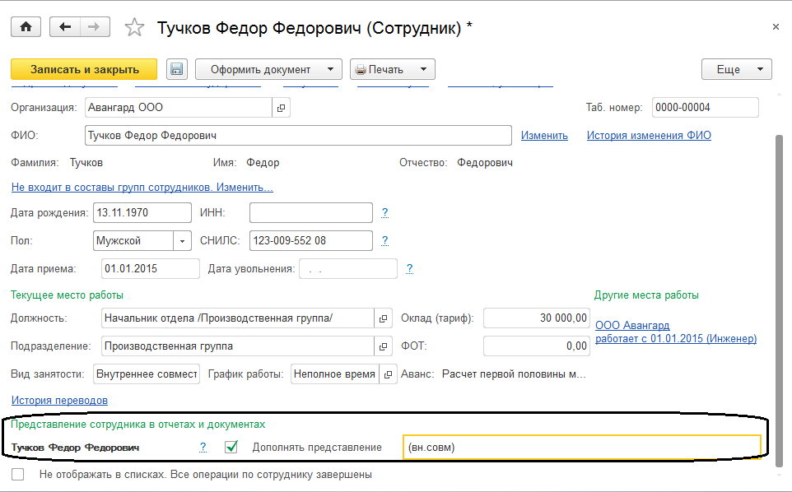The width and height of the screenshot is (792, 492).
Task: Uncheck the Дополнять представление checkbox
Action: coord(231,448)
